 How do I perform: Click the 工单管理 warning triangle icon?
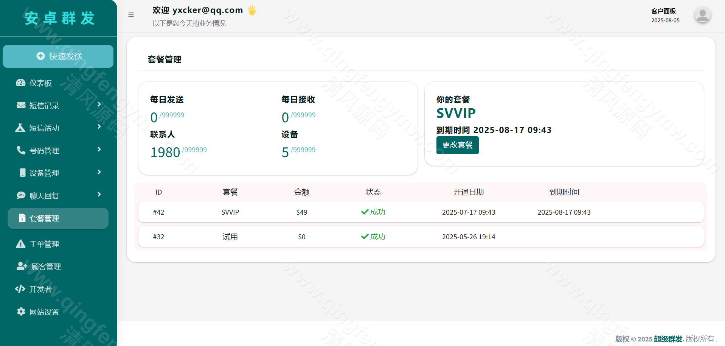[x=21, y=244]
